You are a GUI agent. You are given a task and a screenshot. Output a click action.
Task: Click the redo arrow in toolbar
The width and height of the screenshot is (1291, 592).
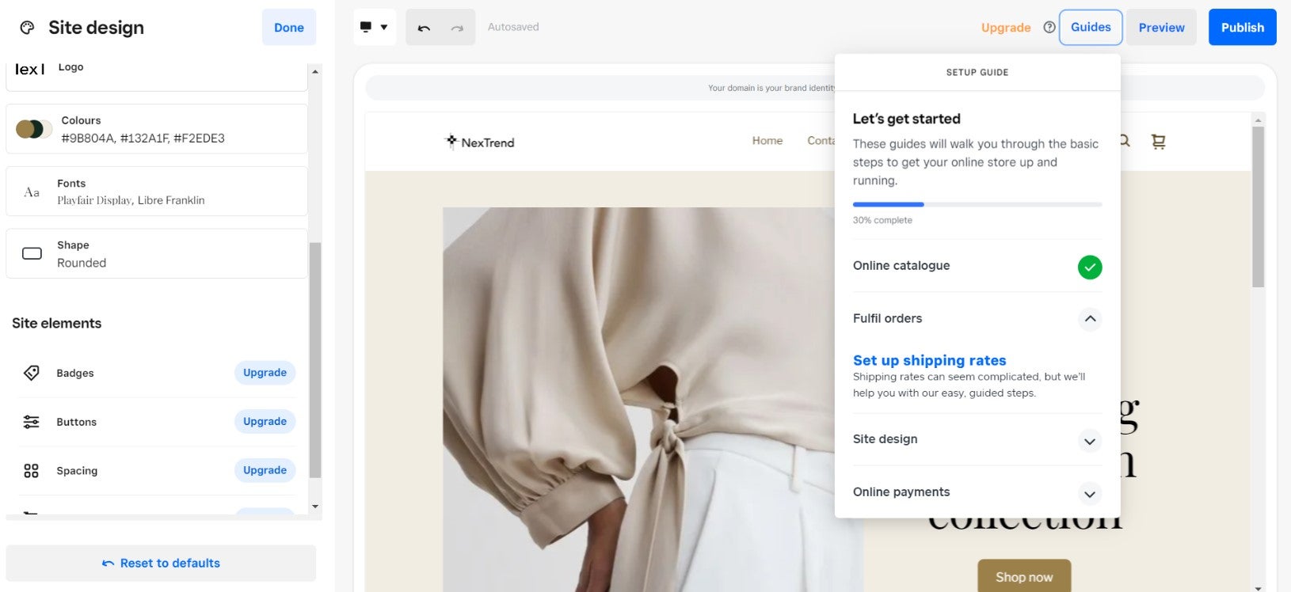pos(457,28)
